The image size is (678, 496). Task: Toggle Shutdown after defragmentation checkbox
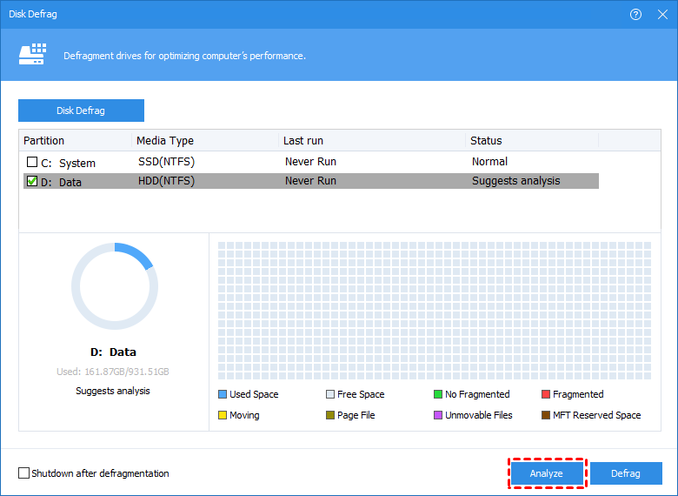coord(23,473)
